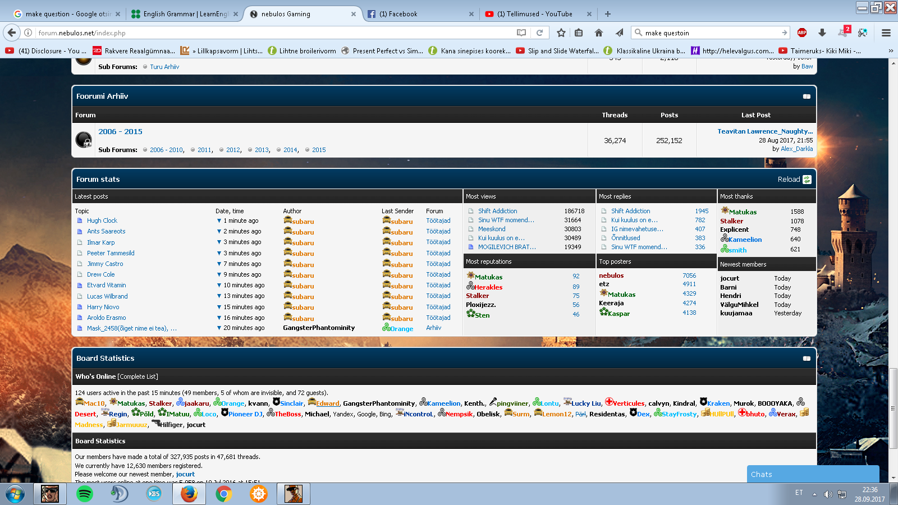The width and height of the screenshot is (898, 505).
Task: Open the Jimmy Castro topic
Action: [x=105, y=264]
